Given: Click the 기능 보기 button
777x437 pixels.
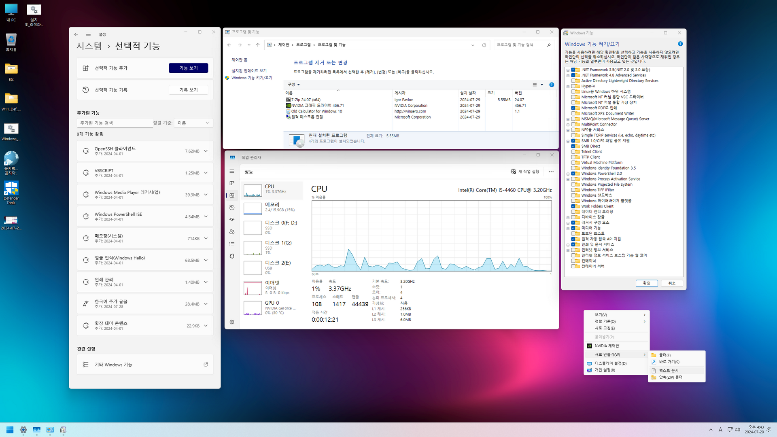Looking at the screenshot, I should [188, 68].
